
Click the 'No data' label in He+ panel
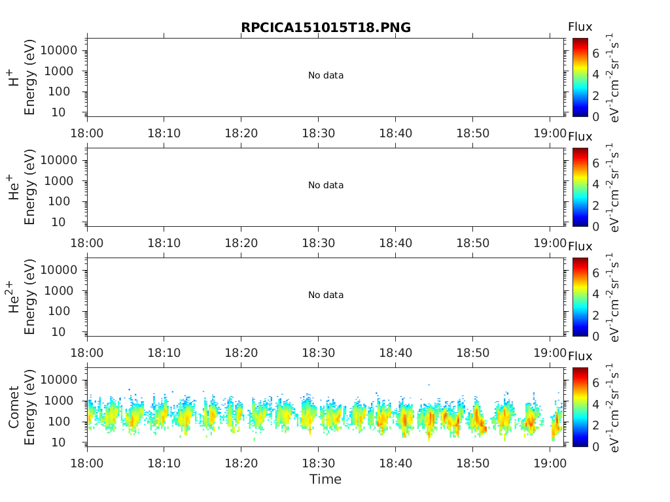click(x=326, y=185)
